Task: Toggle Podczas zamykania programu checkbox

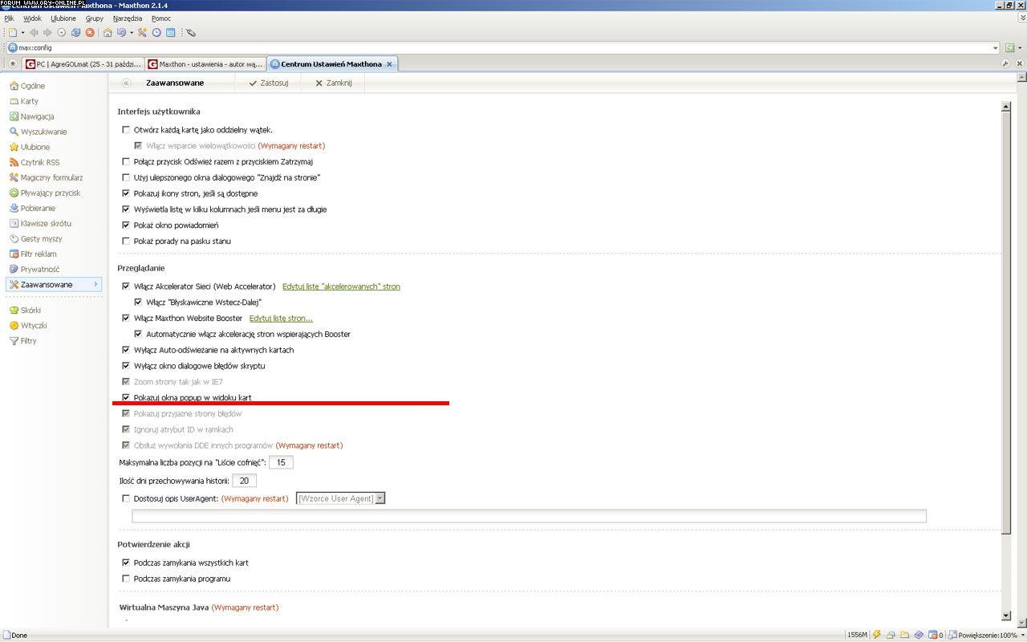Action: [125, 579]
